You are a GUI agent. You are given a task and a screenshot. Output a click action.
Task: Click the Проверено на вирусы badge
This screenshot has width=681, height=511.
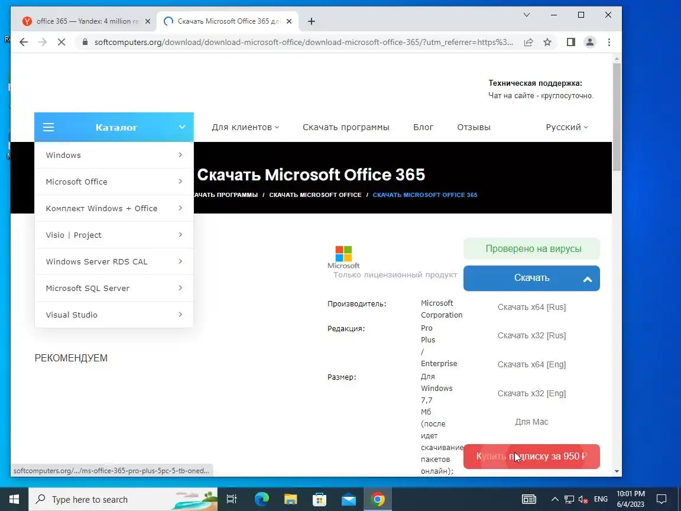pyautogui.click(x=531, y=248)
